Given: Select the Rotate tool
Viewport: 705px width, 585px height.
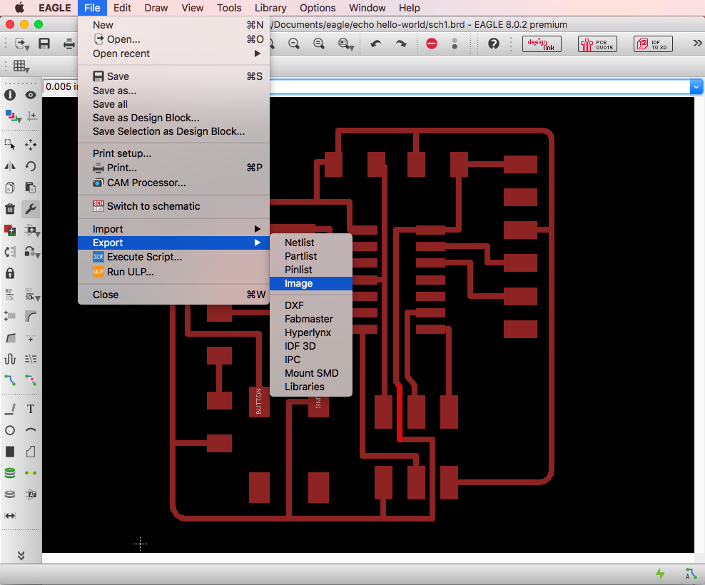Looking at the screenshot, I should [x=31, y=166].
